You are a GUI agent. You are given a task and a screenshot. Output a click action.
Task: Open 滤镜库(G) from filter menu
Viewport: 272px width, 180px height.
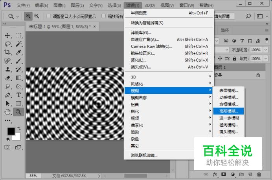point(169,33)
